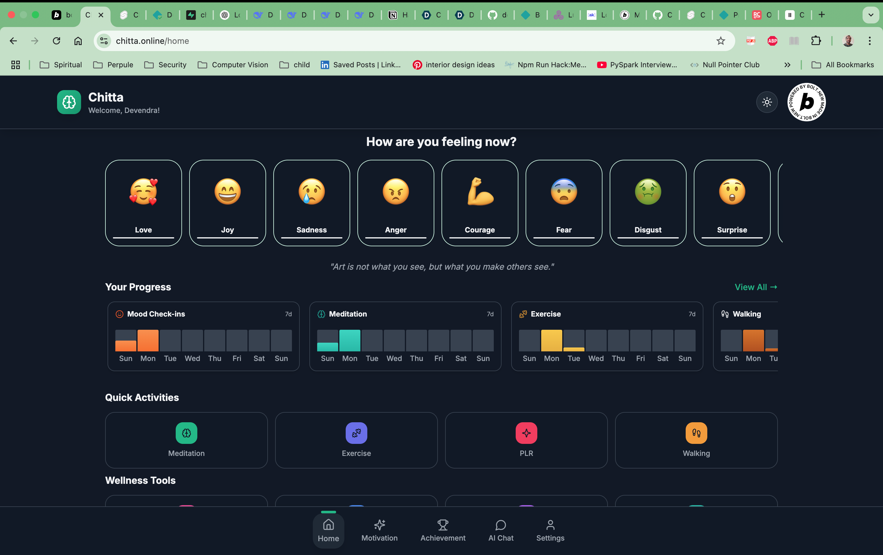Click View All progress link
This screenshot has width=883, height=555.
756,287
